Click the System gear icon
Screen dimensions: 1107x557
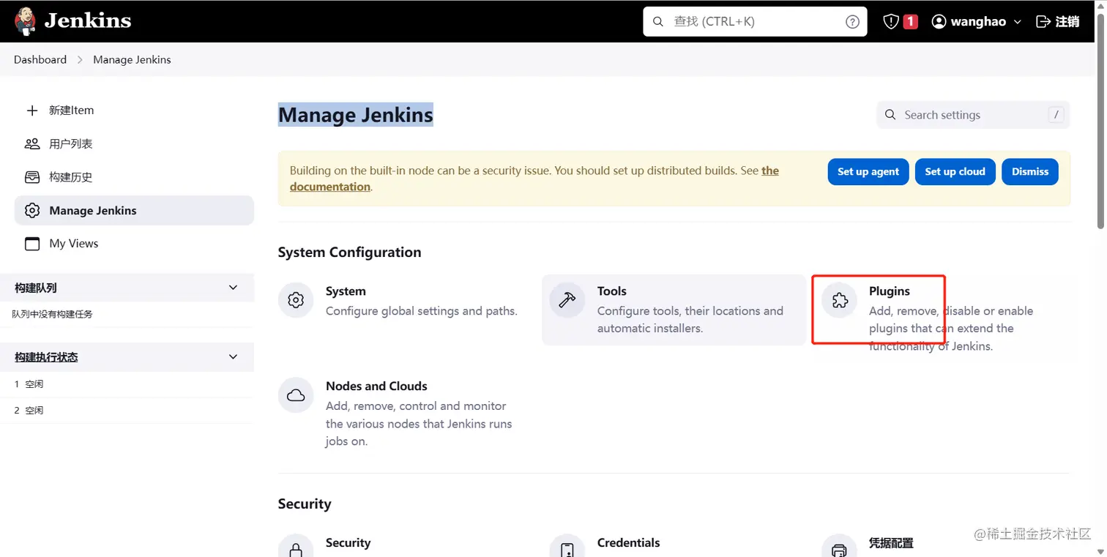point(296,300)
